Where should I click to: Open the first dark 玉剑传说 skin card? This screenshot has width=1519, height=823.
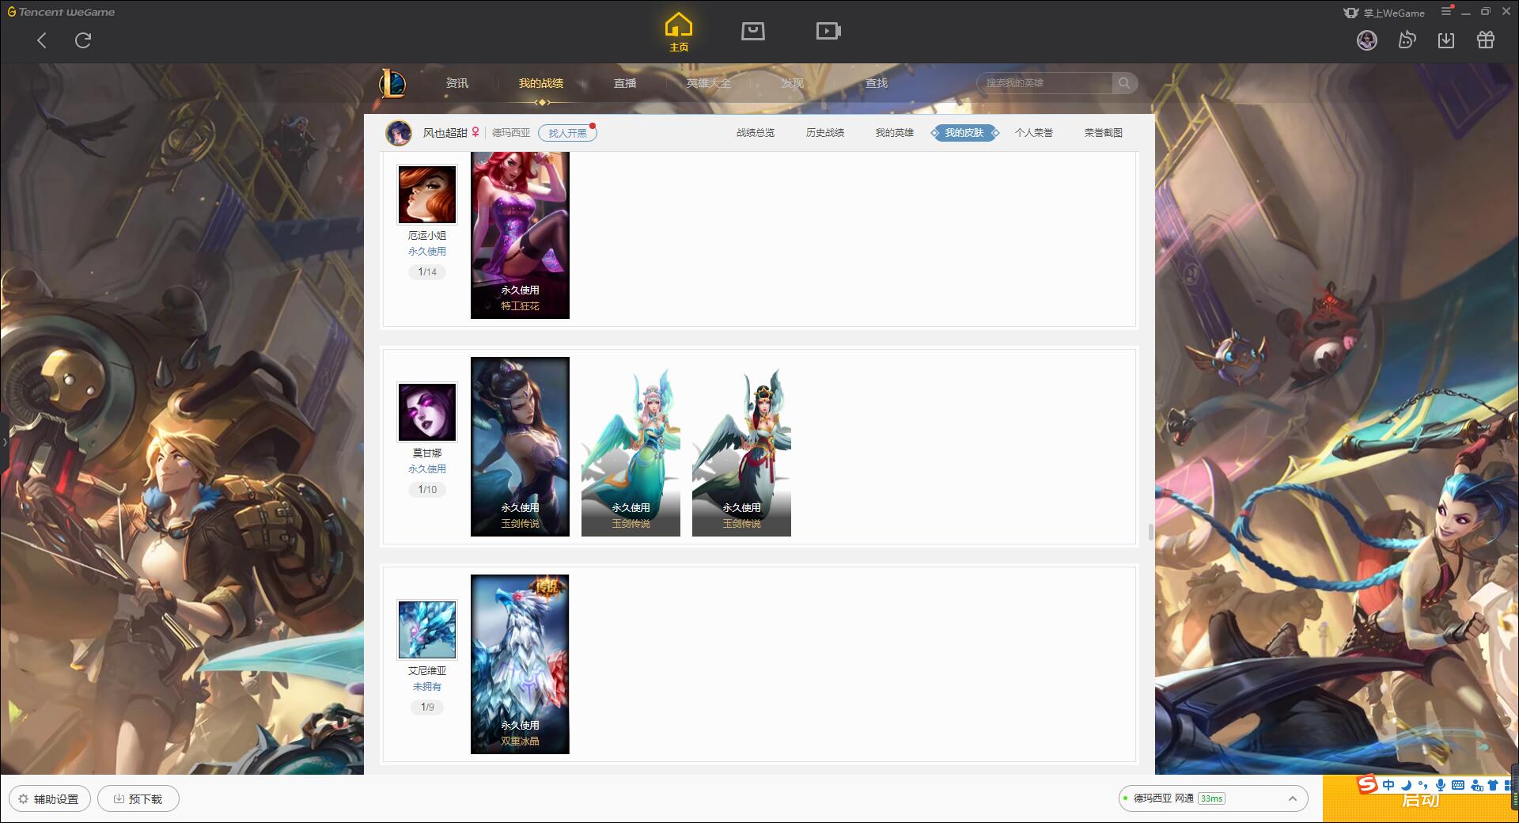(520, 446)
